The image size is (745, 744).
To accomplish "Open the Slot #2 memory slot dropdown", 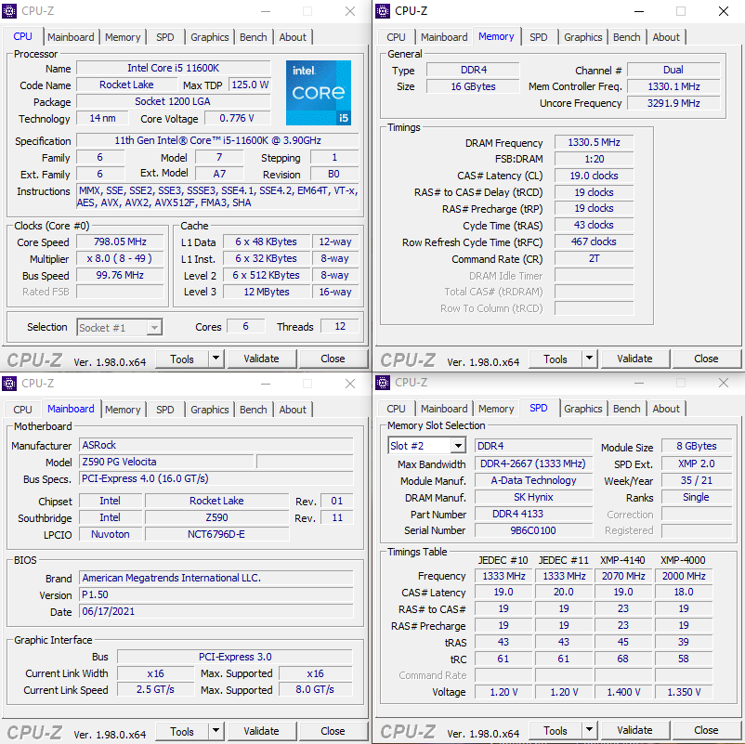I will click(x=458, y=446).
